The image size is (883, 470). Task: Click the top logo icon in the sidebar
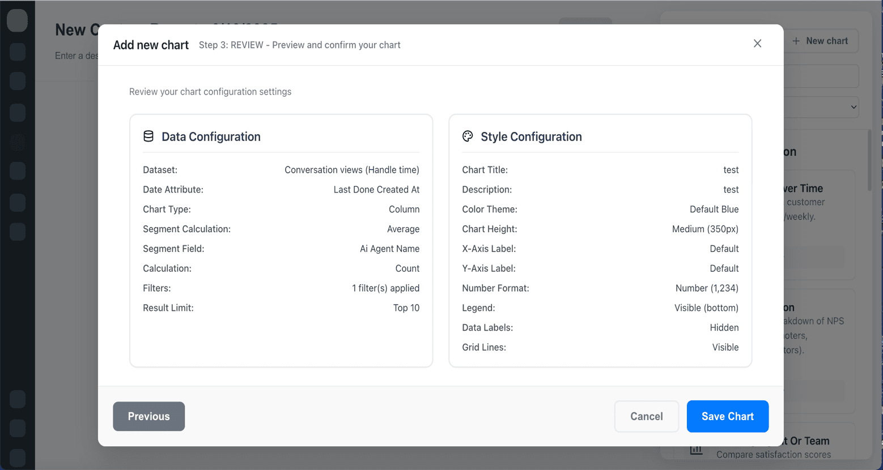coord(18,20)
